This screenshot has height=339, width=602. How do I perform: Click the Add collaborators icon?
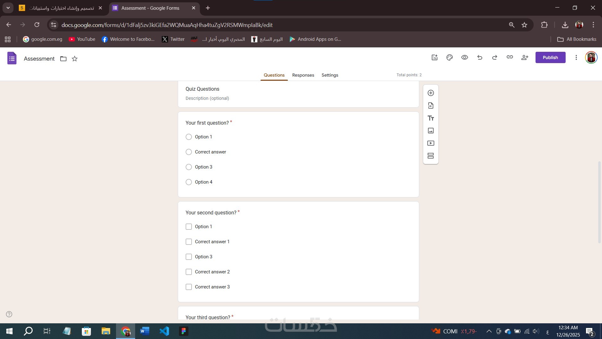(525, 57)
